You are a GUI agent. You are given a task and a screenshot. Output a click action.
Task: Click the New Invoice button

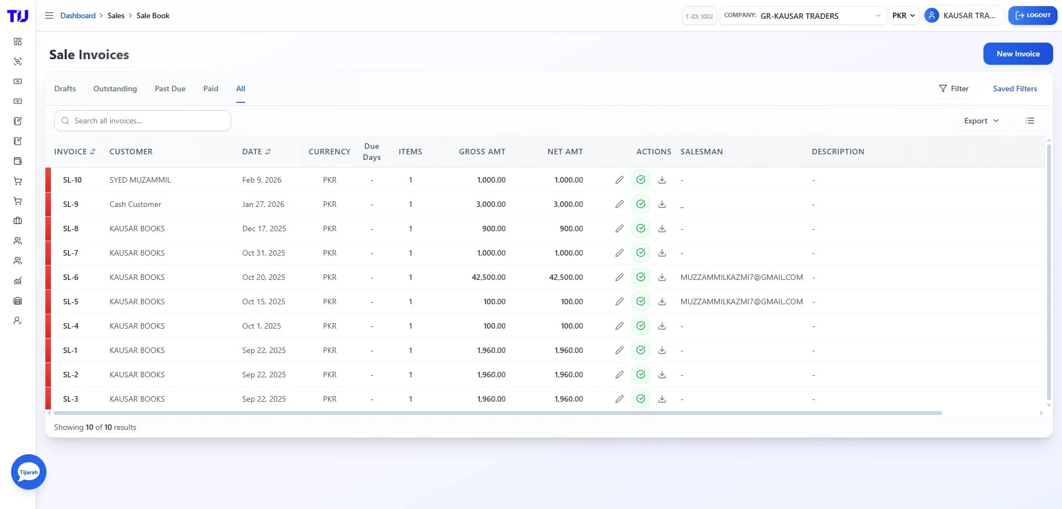1018,54
